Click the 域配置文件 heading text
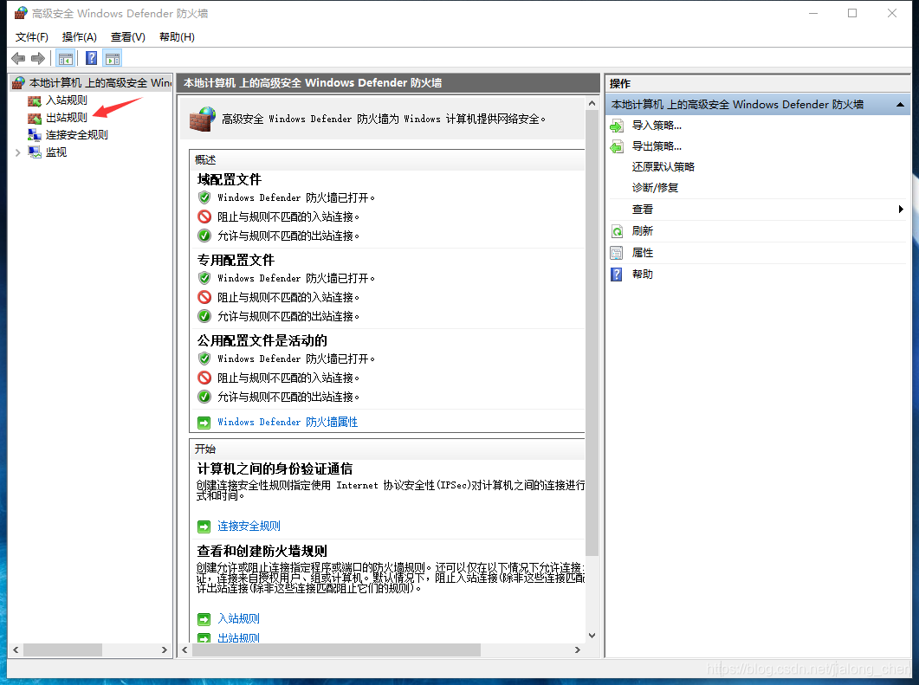The image size is (919, 685). click(x=230, y=179)
